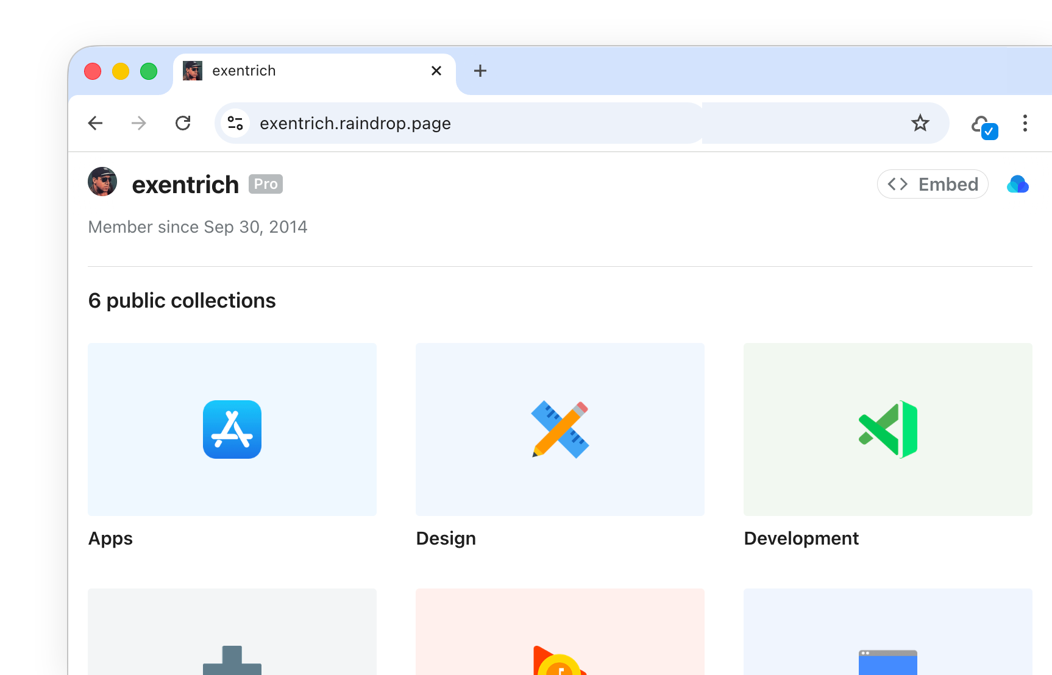1052x675 pixels.
Task: Open the Apps collection thumbnail
Action: click(232, 429)
